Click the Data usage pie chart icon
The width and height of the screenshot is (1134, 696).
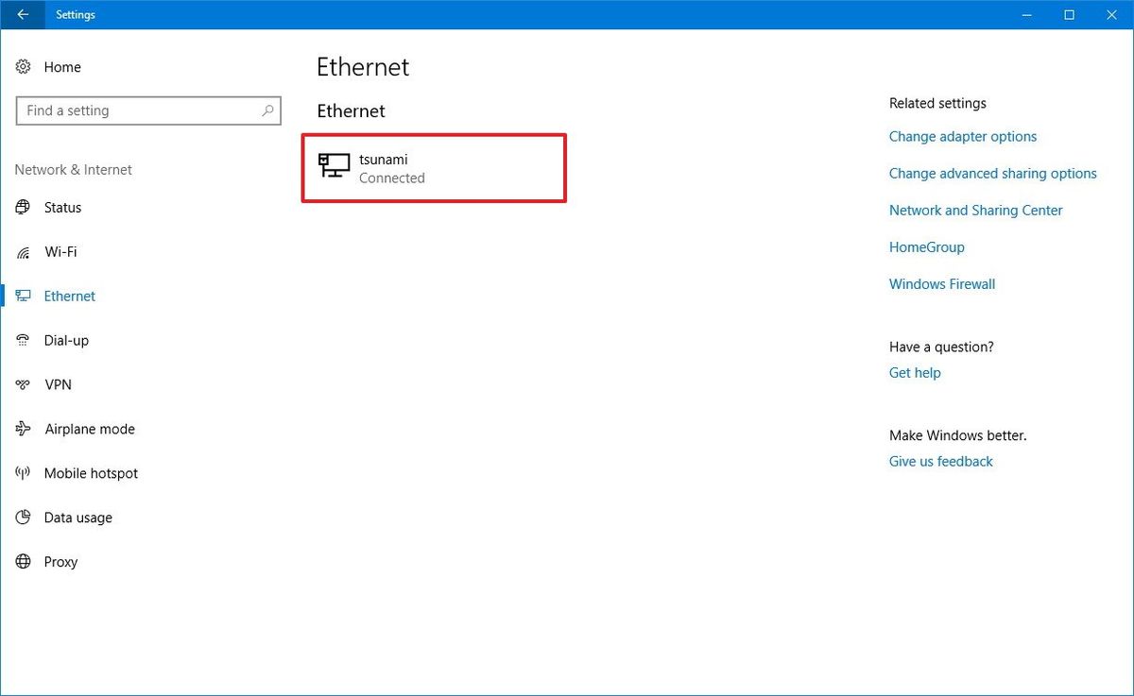(22, 518)
